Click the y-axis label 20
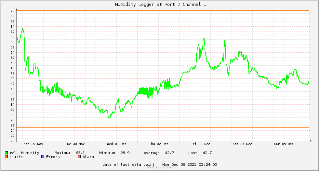Image resolution: width=319 pixels, height=171 pixels. [x=13, y=141]
